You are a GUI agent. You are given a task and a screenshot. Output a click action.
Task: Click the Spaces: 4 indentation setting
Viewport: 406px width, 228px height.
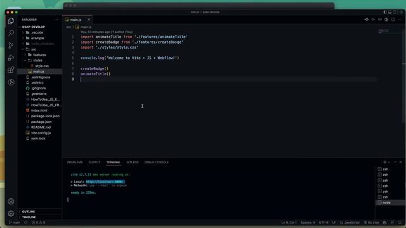point(308,222)
